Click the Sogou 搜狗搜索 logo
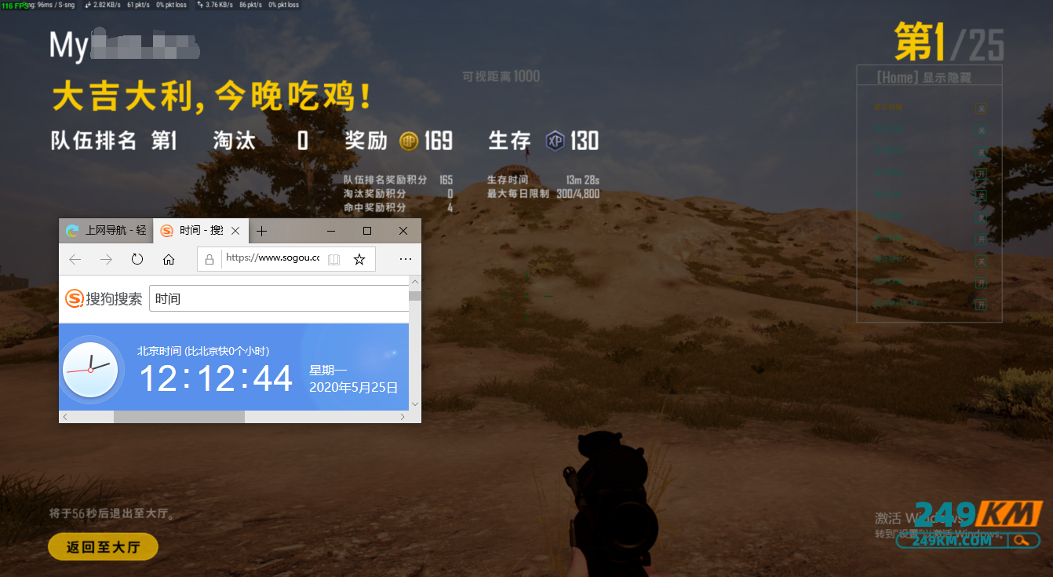The height and width of the screenshot is (577, 1053). (104, 298)
